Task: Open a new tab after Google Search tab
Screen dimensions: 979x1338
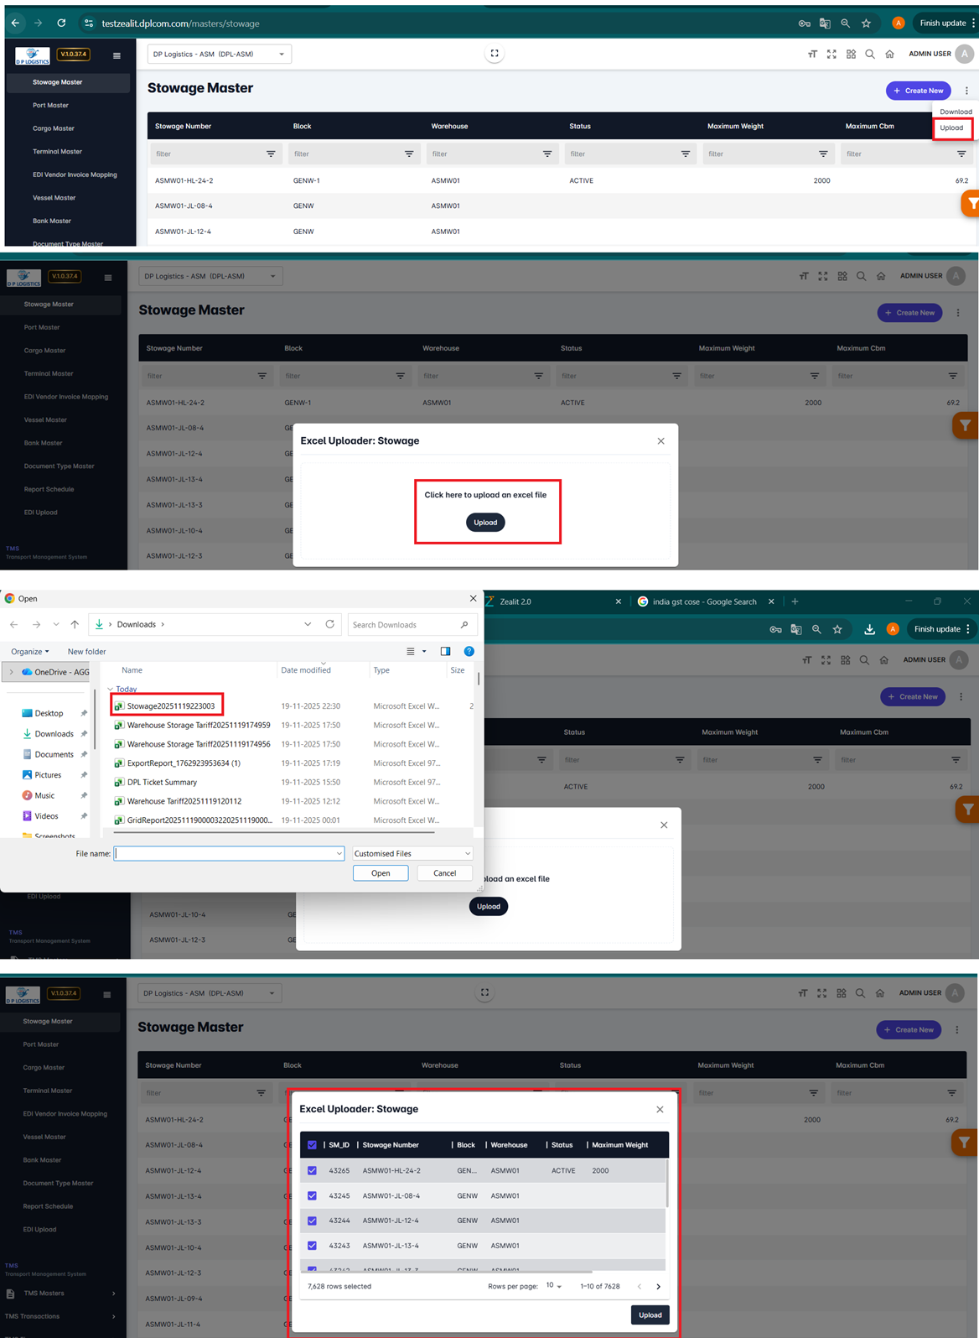Action: pyautogui.click(x=795, y=601)
